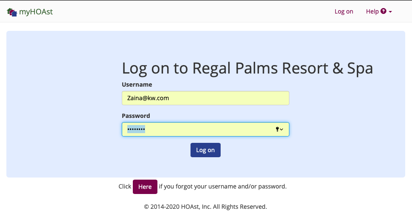This screenshot has width=412, height=224.
Task: Select Log on in the top navigation
Action: (344, 11)
